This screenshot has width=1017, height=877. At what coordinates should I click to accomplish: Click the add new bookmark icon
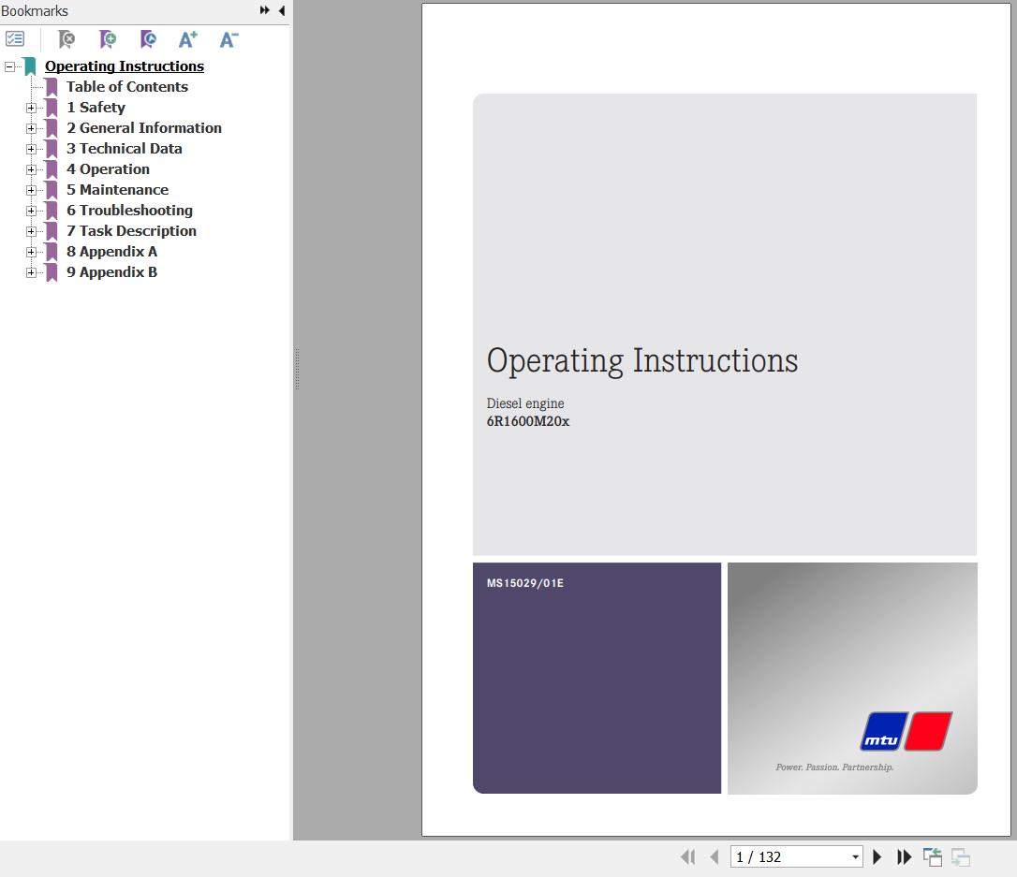[x=108, y=39]
